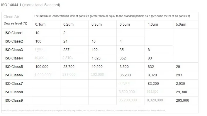Click the ISO 14644-1 International Standard title

[30, 5]
